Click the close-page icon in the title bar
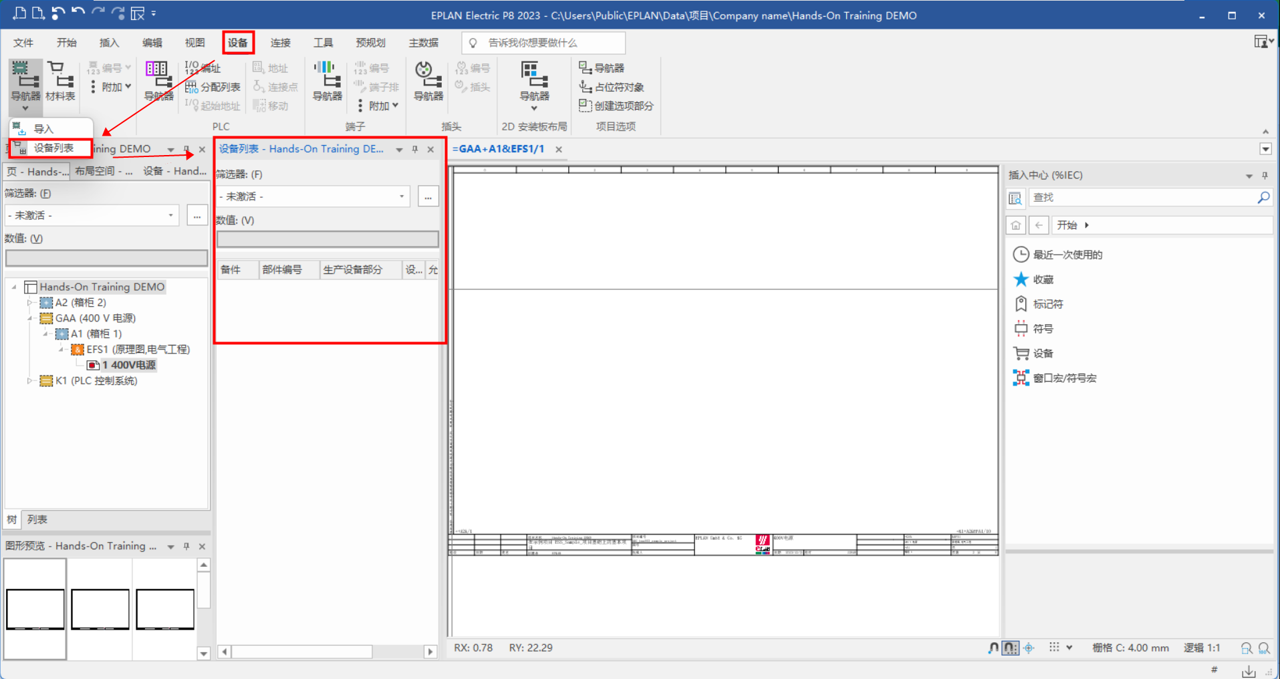 point(138,13)
